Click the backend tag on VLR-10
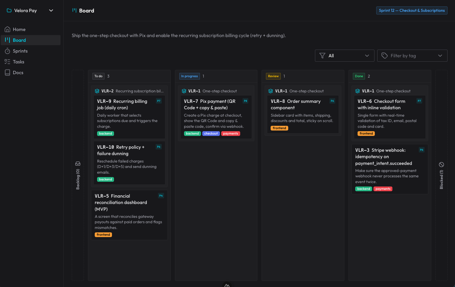455x287 pixels. (106, 179)
